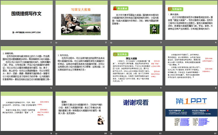Click the 总评 heading on slide 10
Viewport: 218px width, 135px height.
tap(64, 102)
